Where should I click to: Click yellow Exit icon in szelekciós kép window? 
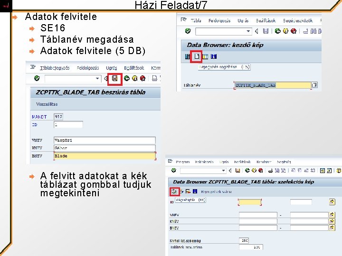coord(254,171)
